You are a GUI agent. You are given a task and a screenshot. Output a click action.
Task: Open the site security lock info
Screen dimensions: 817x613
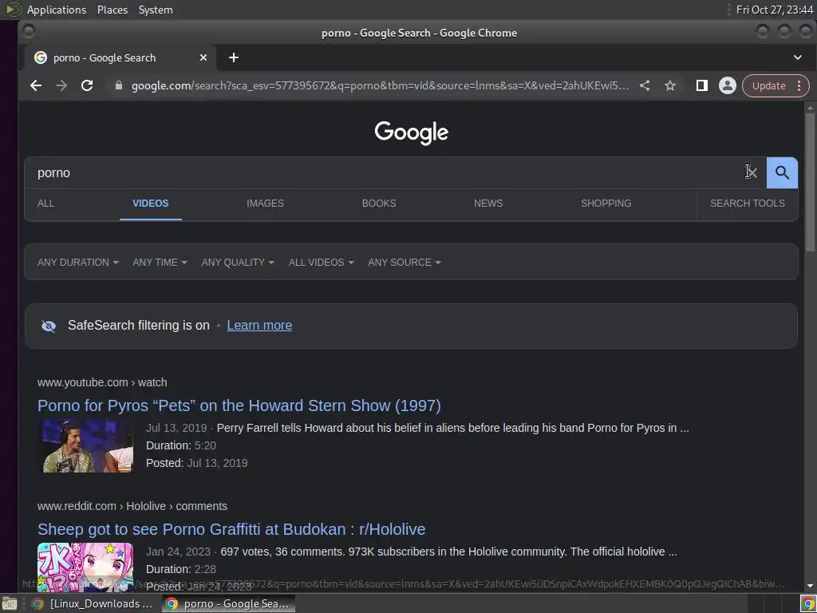pyautogui.click(x=119, y=85)
